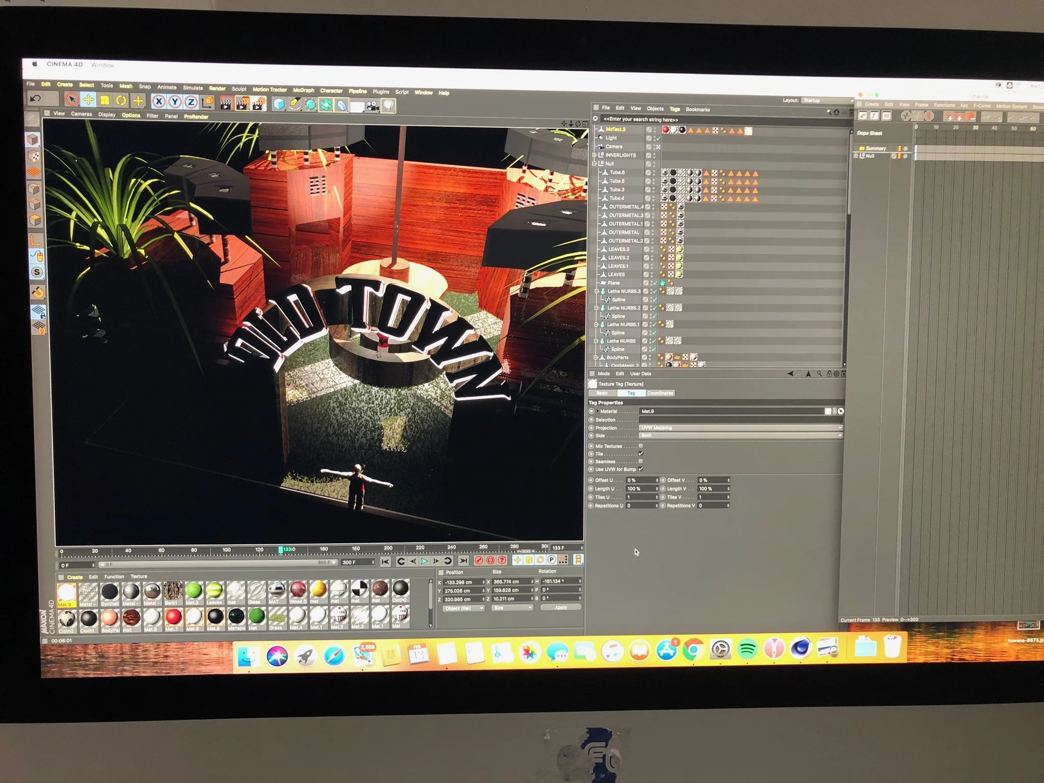Collapse the Null object tree
This screenshot has height=783, width=1044.
click(594, 164)
